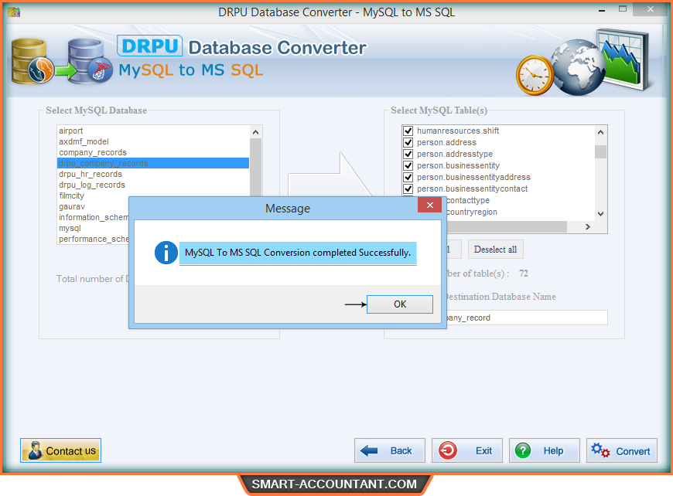Click the Convert button
This screenshot has width=673, height=496.
621,450
